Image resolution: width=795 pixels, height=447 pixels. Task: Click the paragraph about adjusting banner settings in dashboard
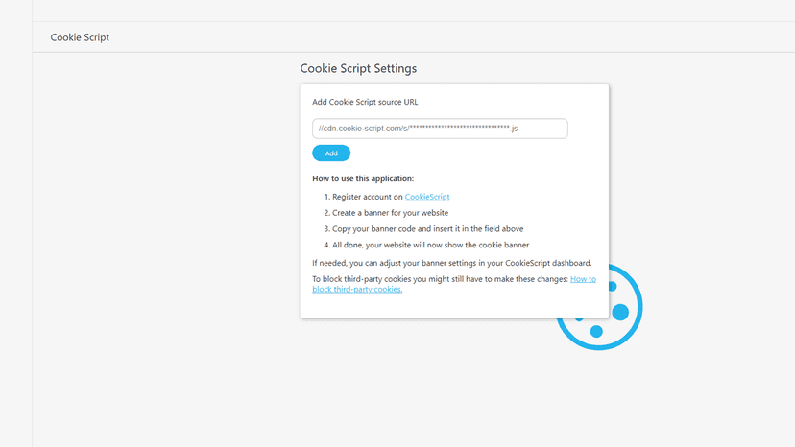(x=452, y=263)
